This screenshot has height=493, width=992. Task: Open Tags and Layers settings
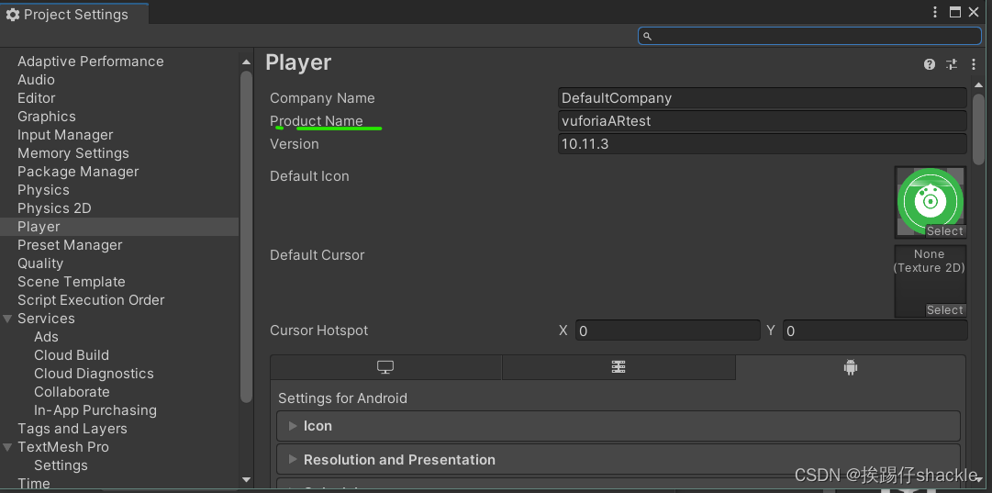point(72,429)
